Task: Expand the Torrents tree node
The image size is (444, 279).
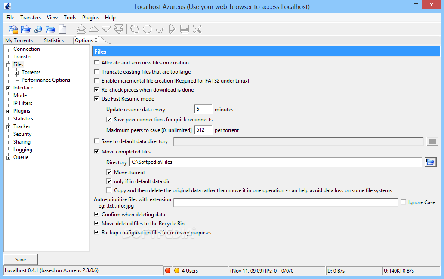Action: [17, 73]
